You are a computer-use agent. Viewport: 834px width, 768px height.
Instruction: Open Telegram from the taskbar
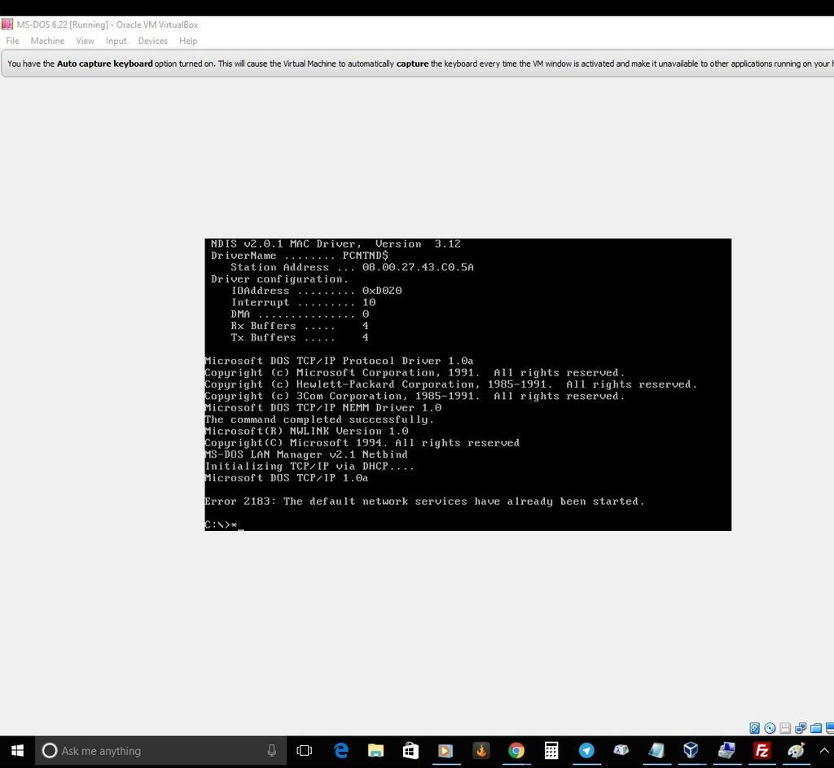[x=586, y=751]
